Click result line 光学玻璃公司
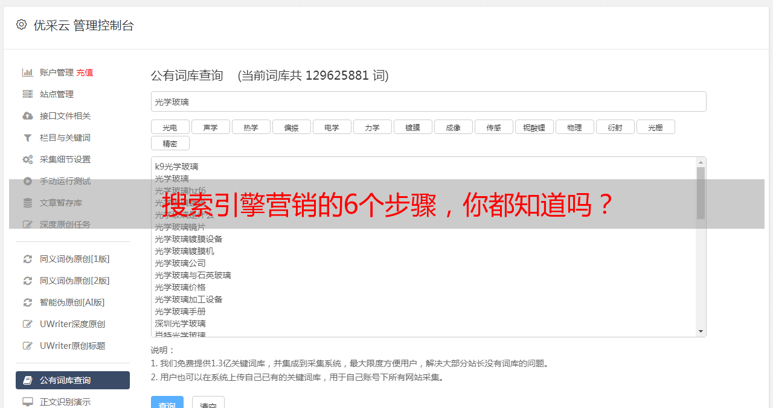The height and width of the screenshot is (408, 773). [x=180, y=263]
